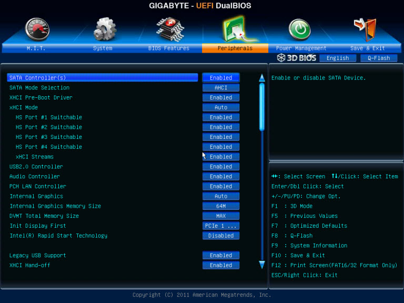Select the Peripherals tab
404x303 pixels.
click(x=235, y=48)
